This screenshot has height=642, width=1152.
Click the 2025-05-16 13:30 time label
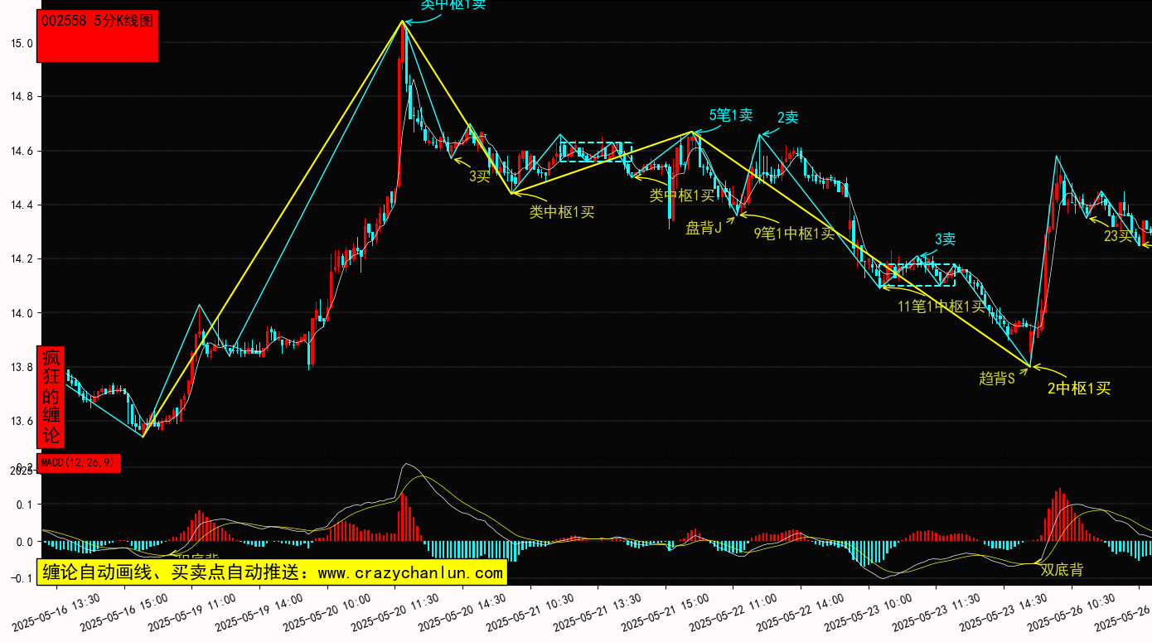click(x=56, y=611)
